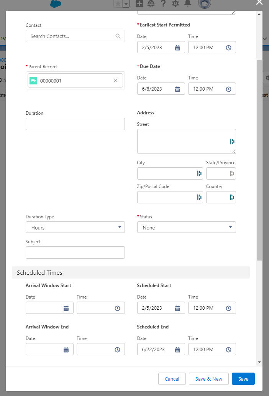
Task: Click into the Duration input field
Action: [75, 124]
